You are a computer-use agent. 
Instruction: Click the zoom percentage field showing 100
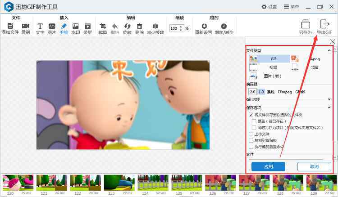click(x=174, y=28)
